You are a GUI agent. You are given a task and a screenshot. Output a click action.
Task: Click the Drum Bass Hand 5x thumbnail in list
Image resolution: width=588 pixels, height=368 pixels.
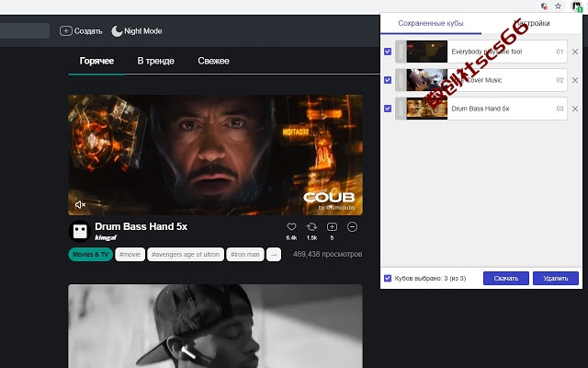[426, 109]
